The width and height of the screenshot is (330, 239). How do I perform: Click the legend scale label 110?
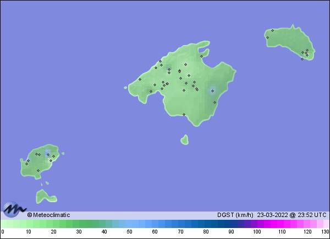282,232
